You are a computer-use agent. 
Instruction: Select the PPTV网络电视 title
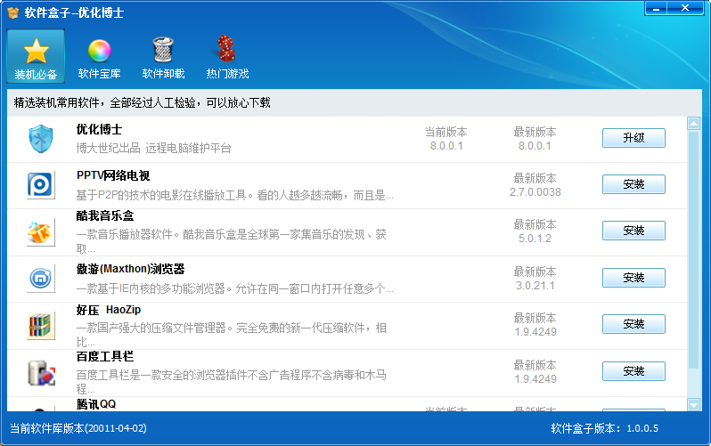113,175
